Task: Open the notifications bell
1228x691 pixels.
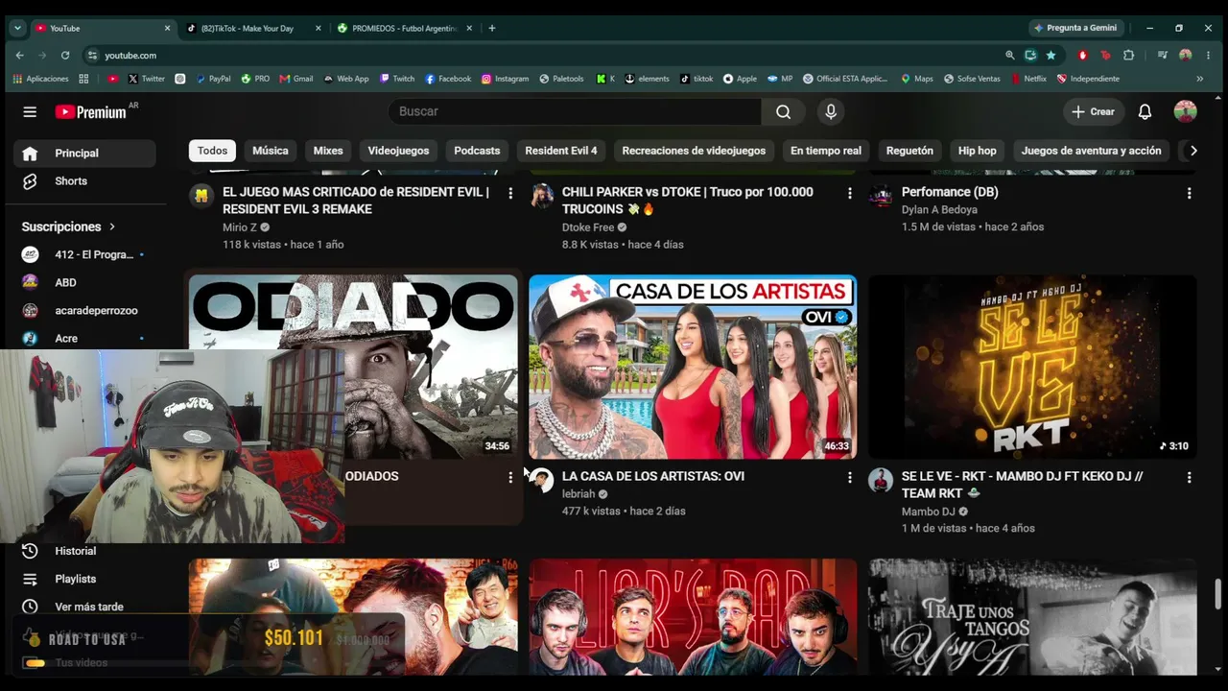Action: click(1145, 112)
